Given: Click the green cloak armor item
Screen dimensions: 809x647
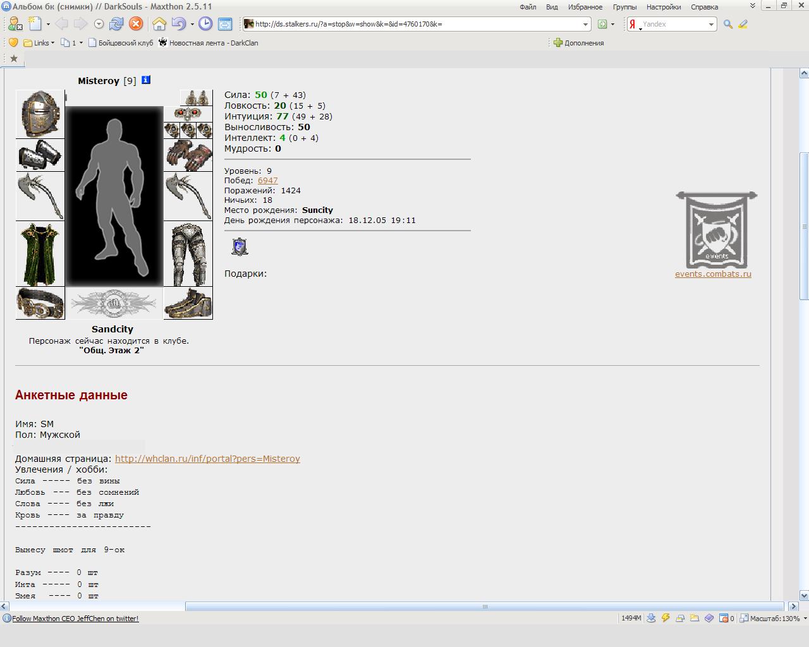Looking at the screenshot, I should coord(40,254).
